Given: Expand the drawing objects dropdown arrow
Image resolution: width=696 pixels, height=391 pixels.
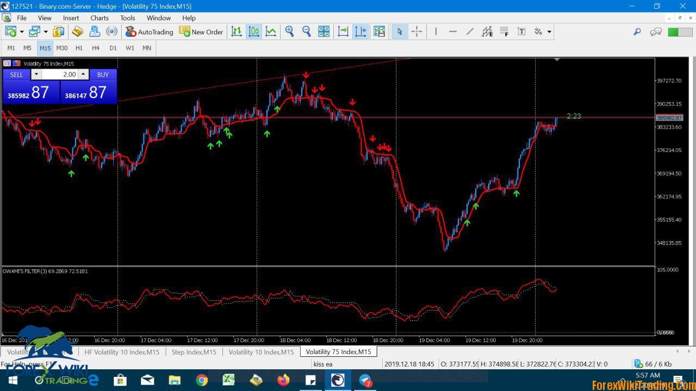Looking at the screenshot, I should [x=549, y=31].
